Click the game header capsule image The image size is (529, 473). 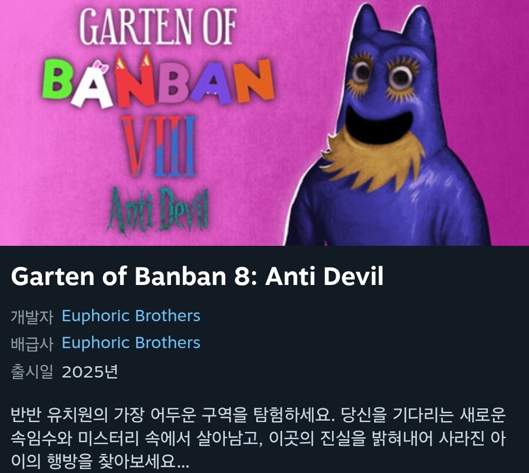[264, 123]
